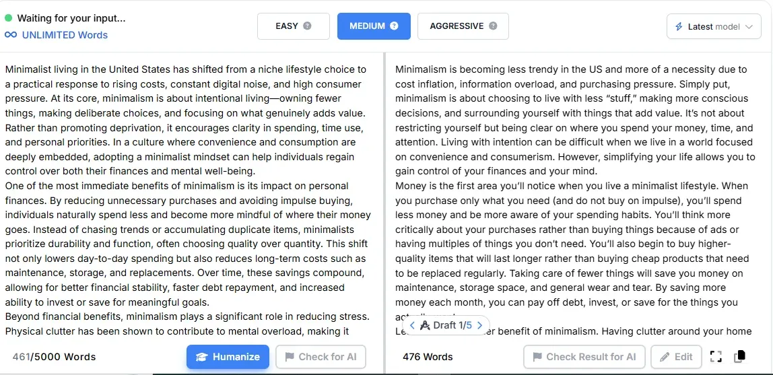Select the MEDIUM humanization mode
The width and height of the screenshot is (773, 375).
pyautogui.click(x=374, y=26)
